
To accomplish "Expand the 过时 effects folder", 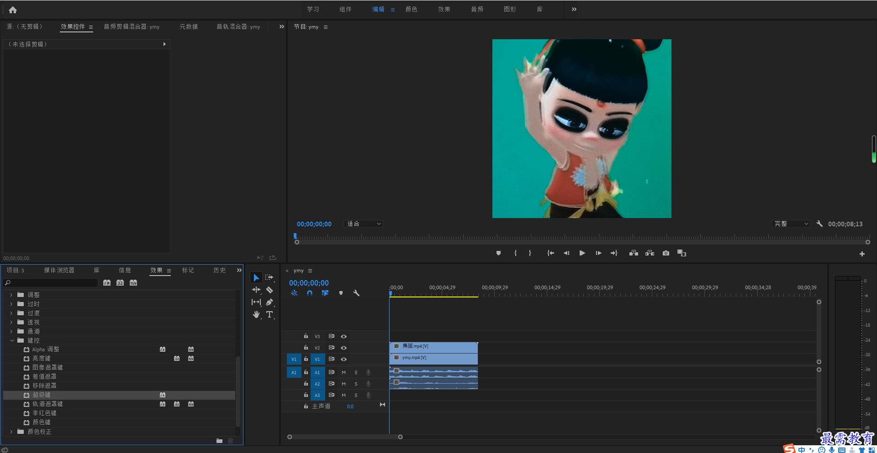I will pos(11,304).
